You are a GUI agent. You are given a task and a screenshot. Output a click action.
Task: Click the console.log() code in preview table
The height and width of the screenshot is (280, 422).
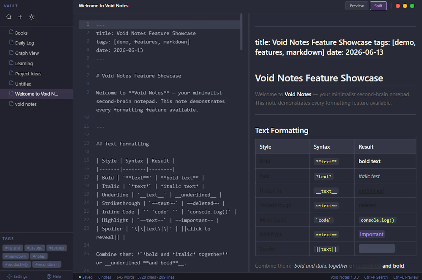[377, 220]
